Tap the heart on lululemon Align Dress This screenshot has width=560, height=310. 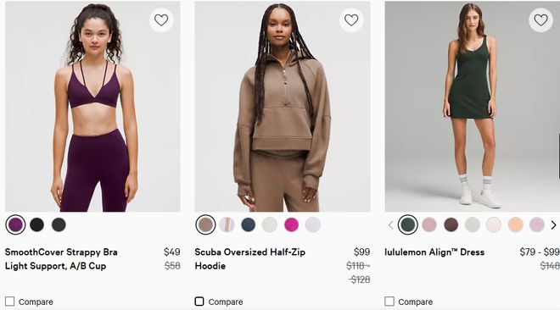click(x=540, y=20)
